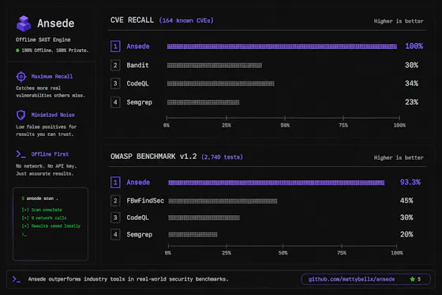
Task: Click the CodeQL bar in CVE Recall
Action: [220, 84]
